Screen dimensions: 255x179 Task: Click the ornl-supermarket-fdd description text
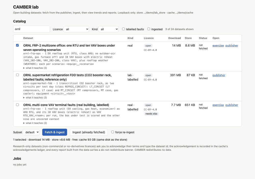[71, 88]
